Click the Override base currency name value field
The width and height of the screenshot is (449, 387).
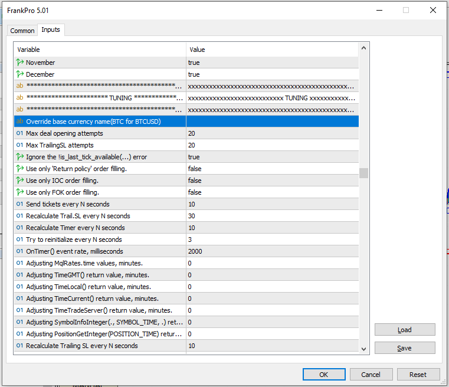click(x=272, y=122)
